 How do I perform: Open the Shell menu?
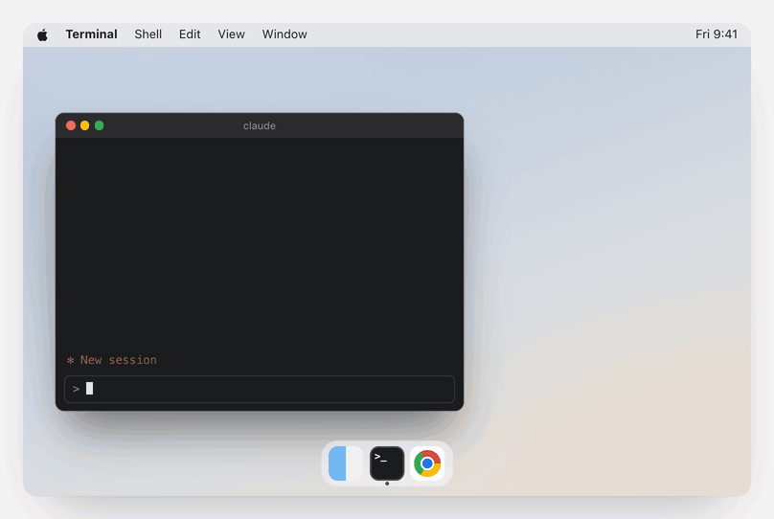point(148,34)
